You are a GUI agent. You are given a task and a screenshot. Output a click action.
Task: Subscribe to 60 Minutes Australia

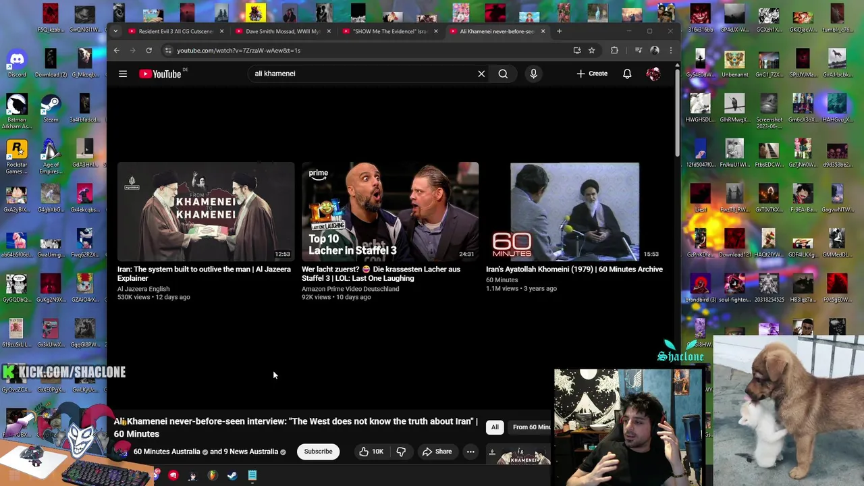coord(318,452)
